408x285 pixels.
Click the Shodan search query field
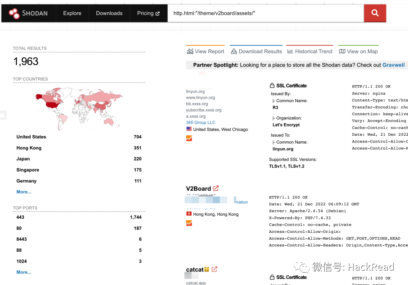pos(266,13)
